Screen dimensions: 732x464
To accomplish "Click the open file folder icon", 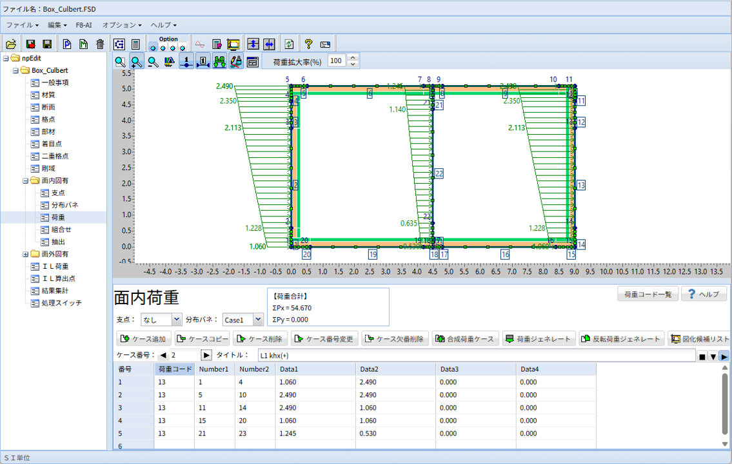I will click(10, 44).
